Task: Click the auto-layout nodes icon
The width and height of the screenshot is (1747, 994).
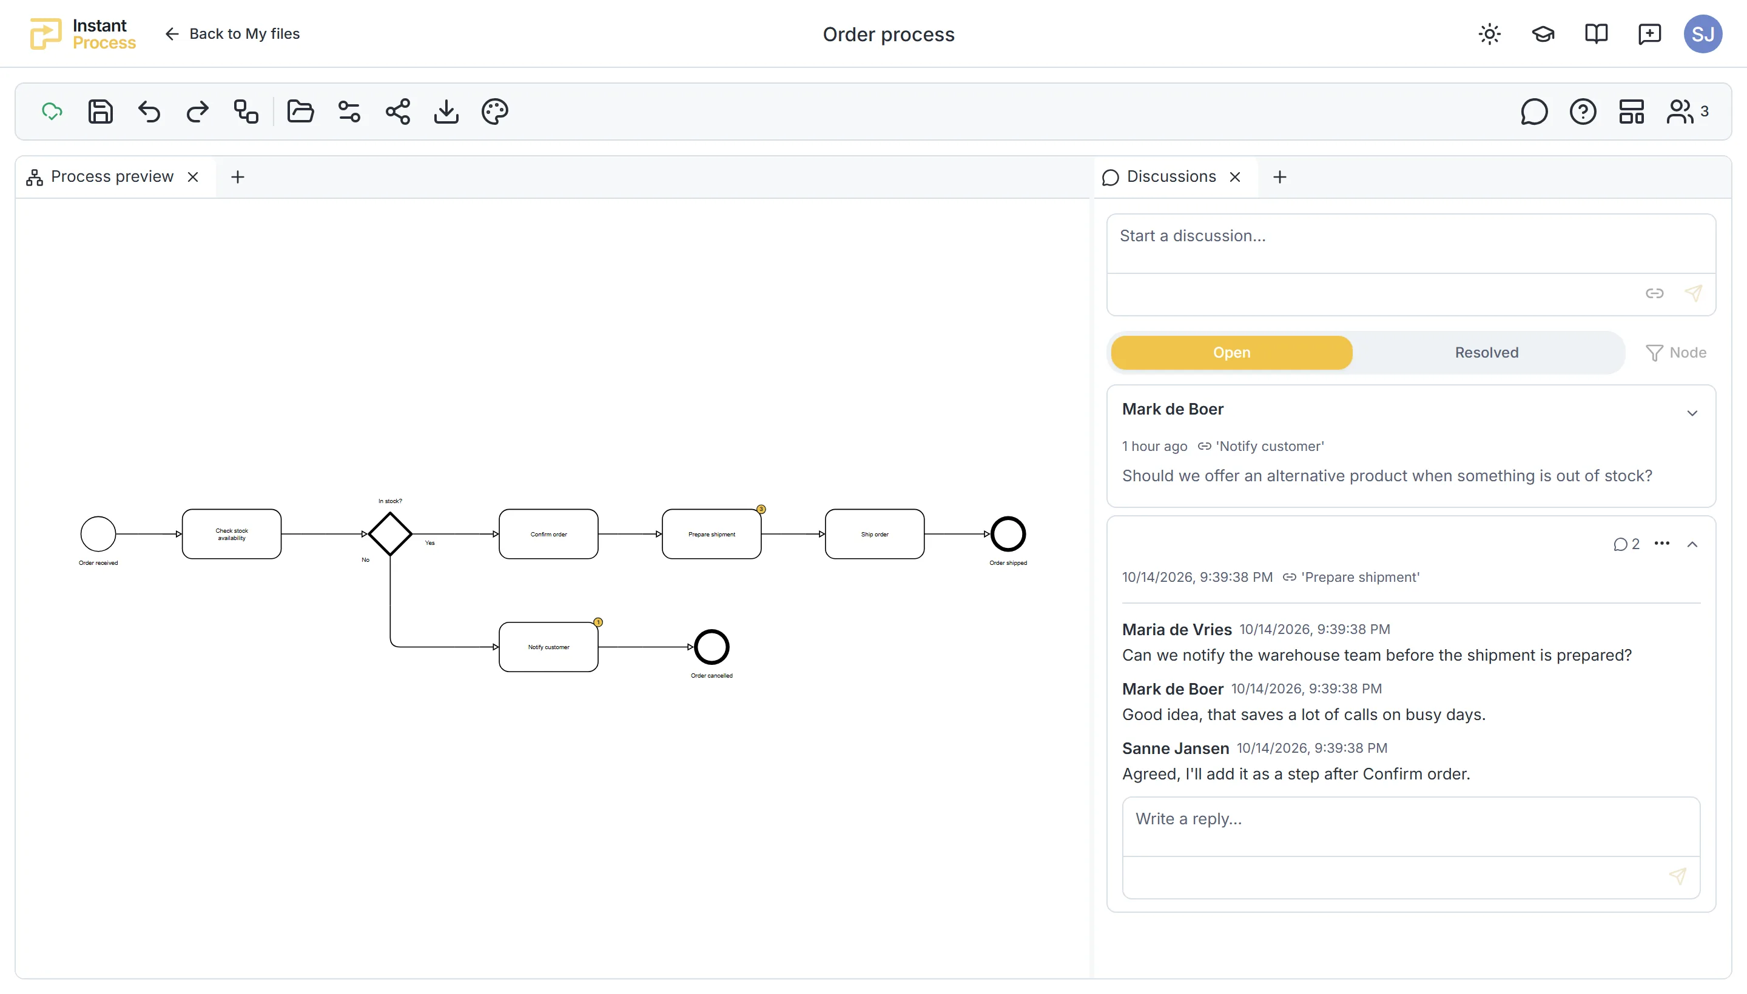Action: [x=246, y=112]
